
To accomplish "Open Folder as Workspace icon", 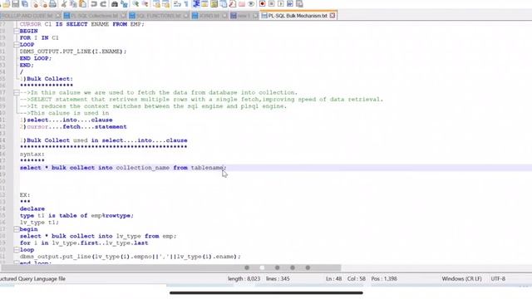I will point(242,4).
